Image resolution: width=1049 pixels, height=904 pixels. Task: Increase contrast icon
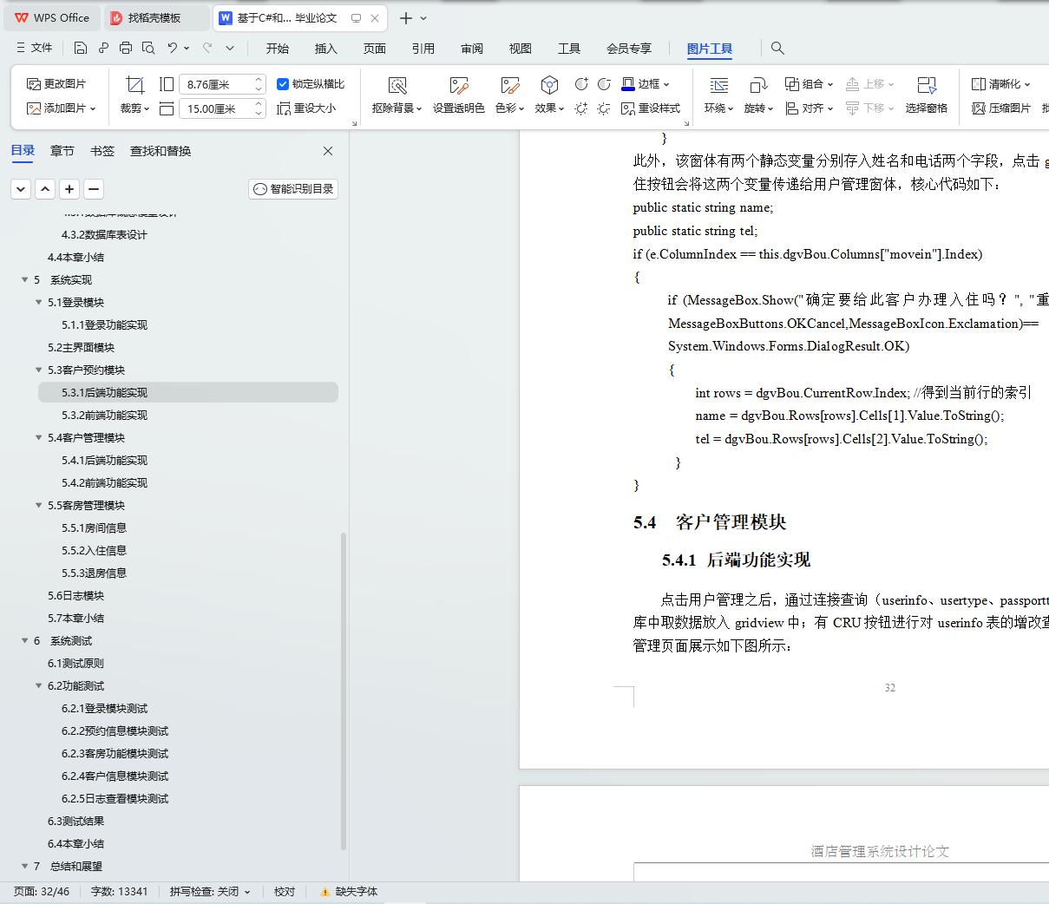click(x=581, y=84)
